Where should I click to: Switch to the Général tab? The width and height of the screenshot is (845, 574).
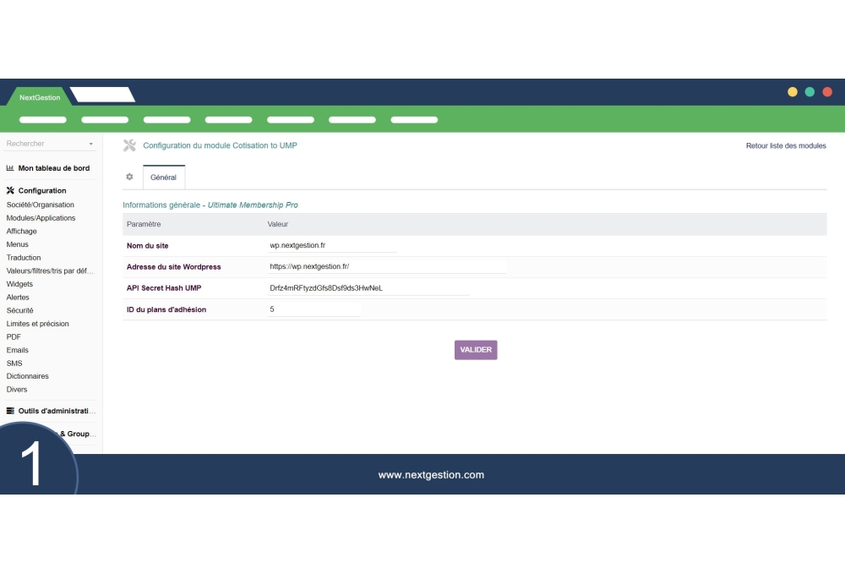click(163, 177)
